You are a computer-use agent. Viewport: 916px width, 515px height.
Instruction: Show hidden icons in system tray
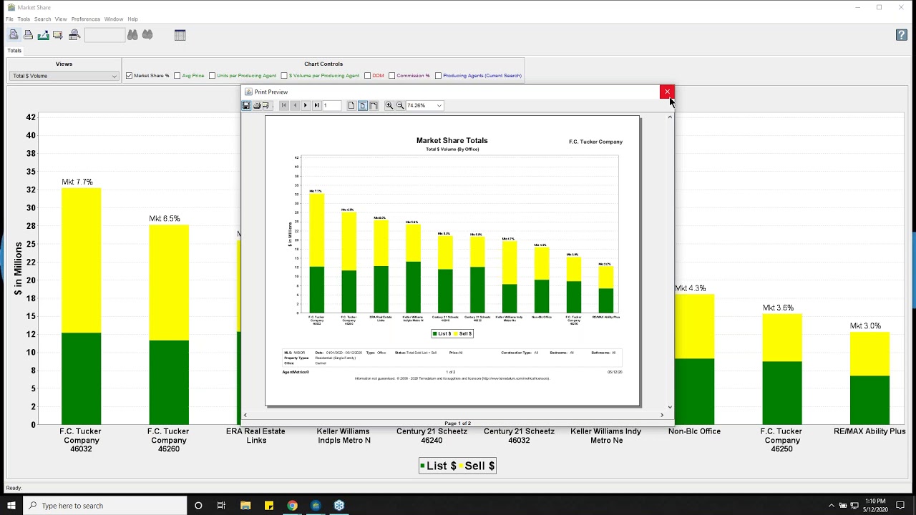(831, 506)
